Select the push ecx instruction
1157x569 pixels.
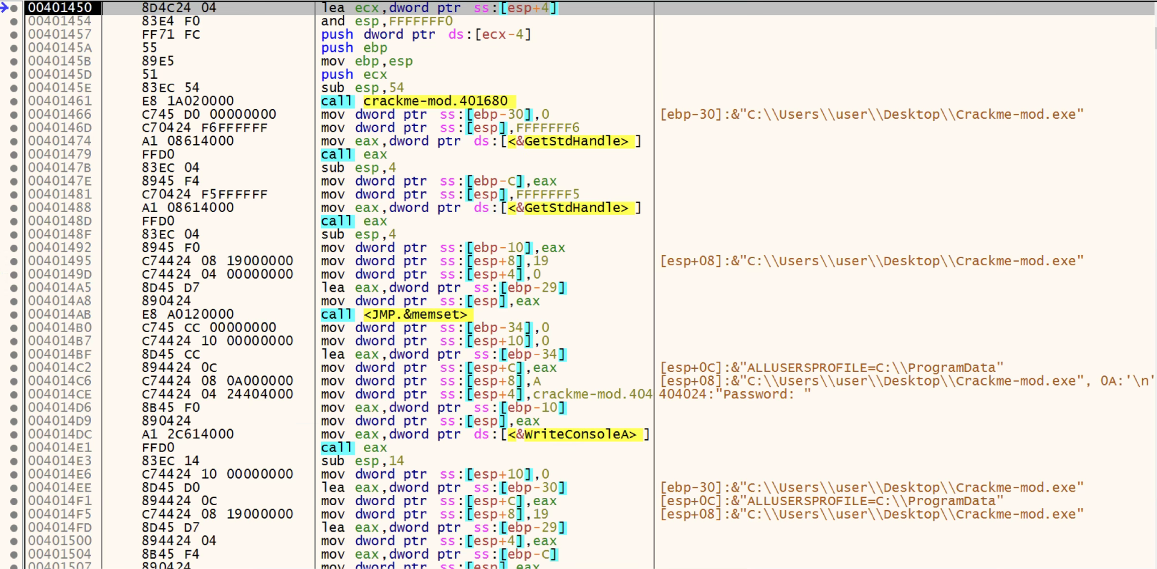(354, 75)
